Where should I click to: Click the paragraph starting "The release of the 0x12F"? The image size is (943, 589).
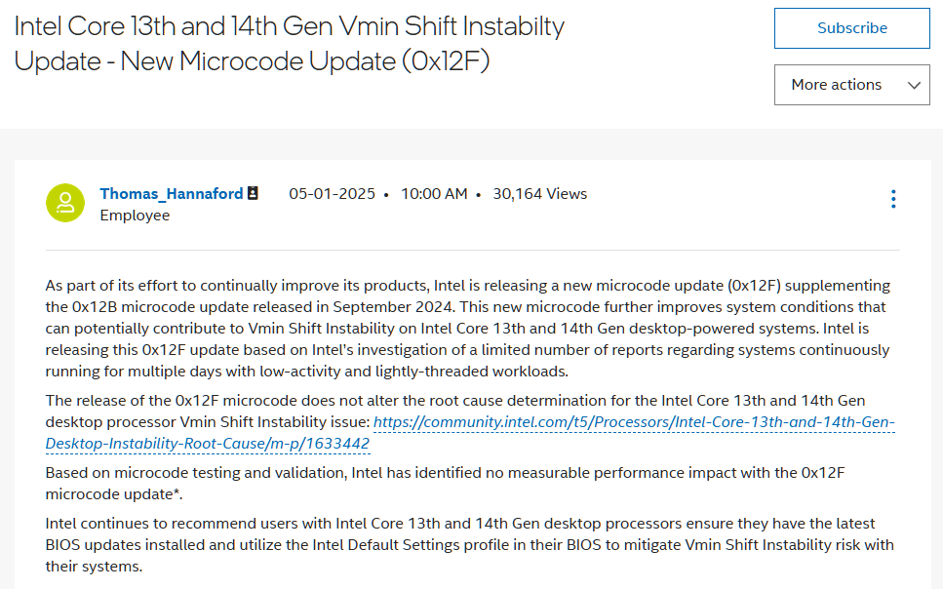tap(470, 422)
